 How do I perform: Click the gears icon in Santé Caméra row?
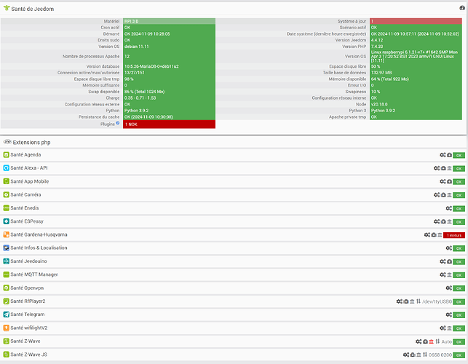click(437, 195)
